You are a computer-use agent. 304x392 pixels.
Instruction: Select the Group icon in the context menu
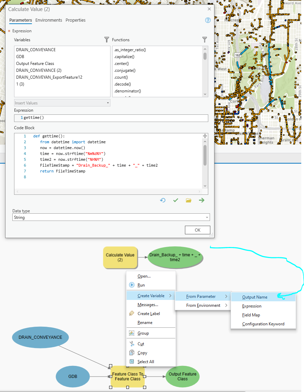click(x=131, y=333)
